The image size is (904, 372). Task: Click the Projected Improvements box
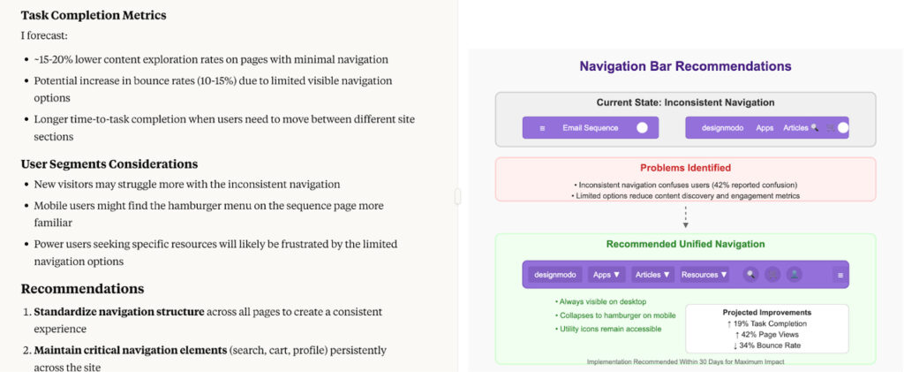(x=766, y=329)
